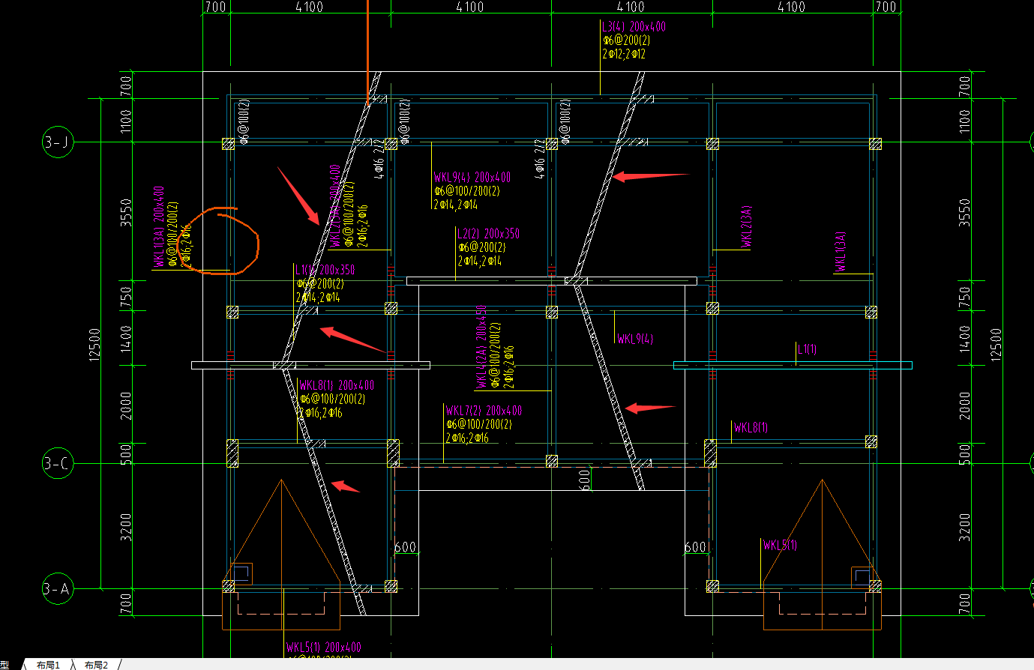Click the Φ6@100/200(2) text under WKL7(2)
Image resolution: width=1034 pixels, height=670 pixels.
[478, 424]
